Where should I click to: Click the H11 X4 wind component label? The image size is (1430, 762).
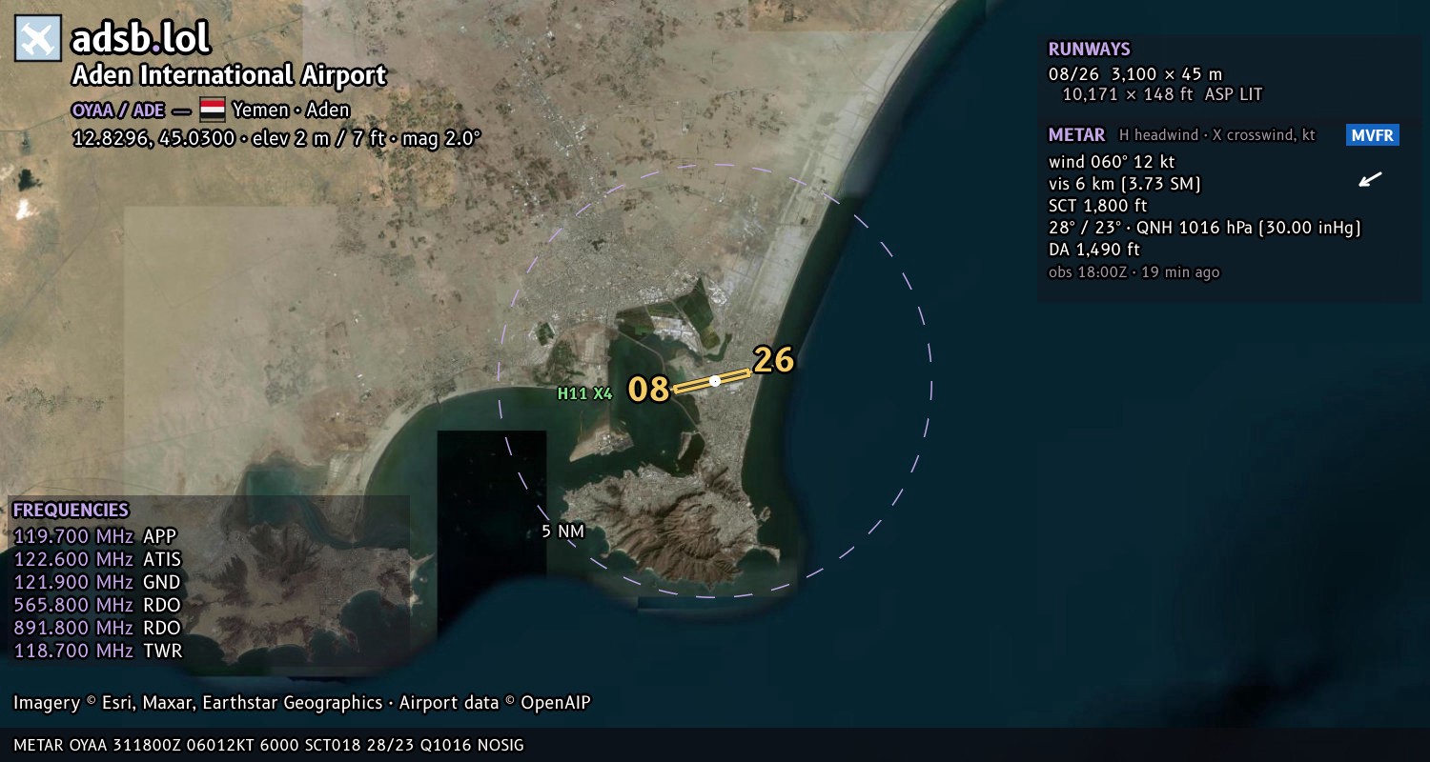click(584, 392)
